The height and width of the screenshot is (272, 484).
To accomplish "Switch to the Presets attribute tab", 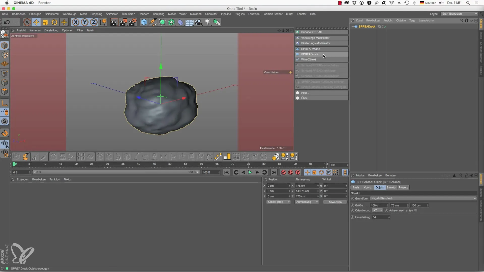I will [403, 188].
